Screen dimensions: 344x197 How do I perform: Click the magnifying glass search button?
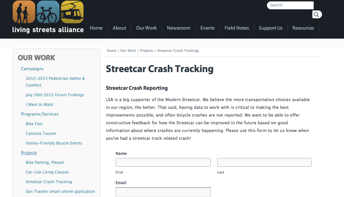click(317, 14)
